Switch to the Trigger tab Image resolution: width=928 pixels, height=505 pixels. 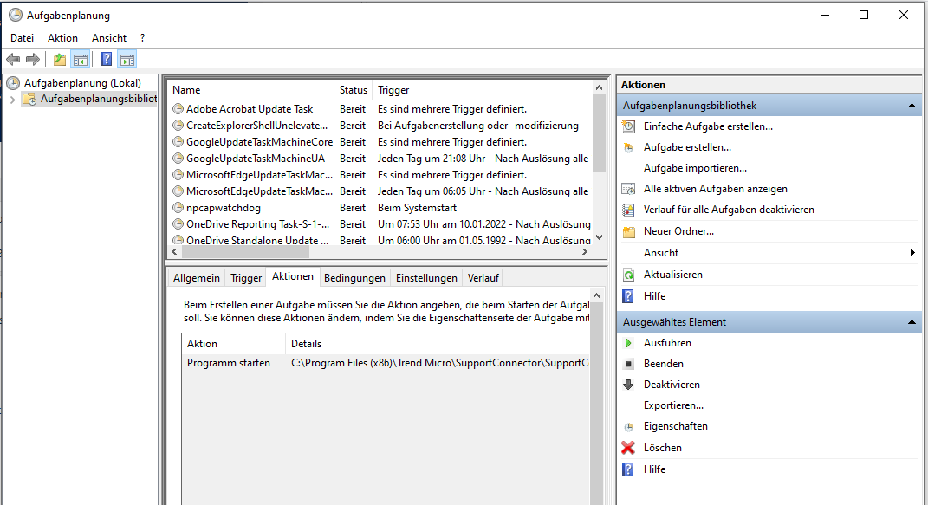coord(246,278)
